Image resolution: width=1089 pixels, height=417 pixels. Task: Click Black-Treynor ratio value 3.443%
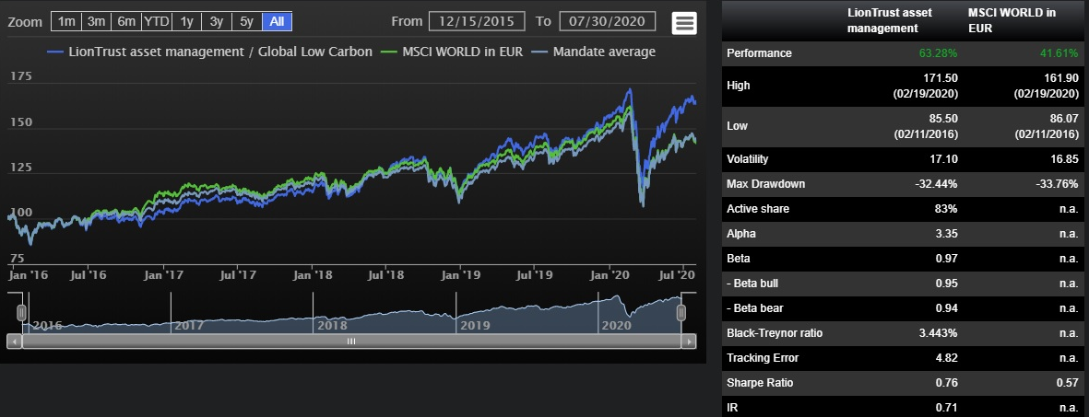pos(939,333)
